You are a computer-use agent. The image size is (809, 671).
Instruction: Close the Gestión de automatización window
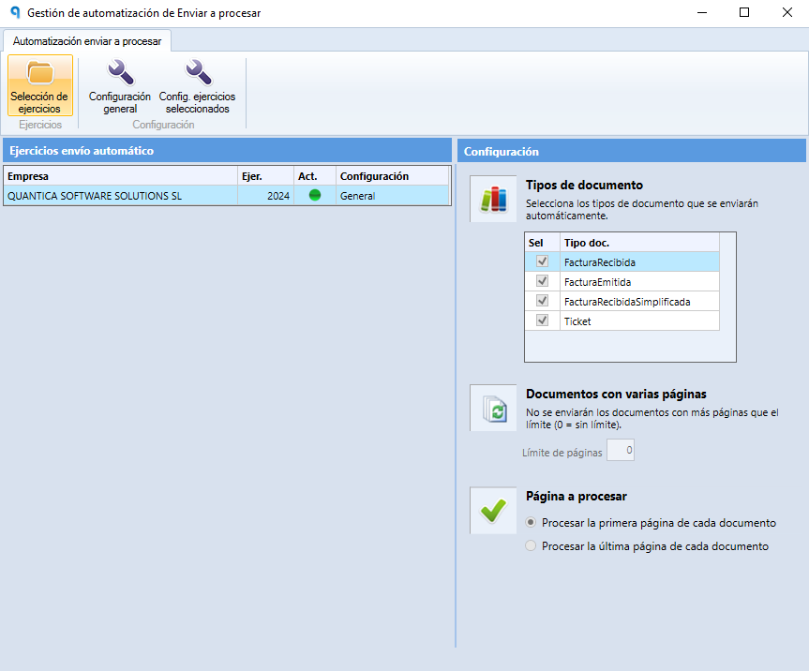click(x=787, y=12)
